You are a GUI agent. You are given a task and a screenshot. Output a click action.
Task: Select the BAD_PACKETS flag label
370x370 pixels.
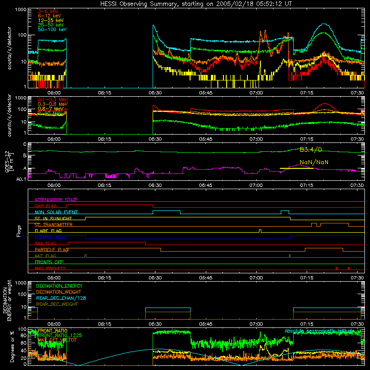50,268
